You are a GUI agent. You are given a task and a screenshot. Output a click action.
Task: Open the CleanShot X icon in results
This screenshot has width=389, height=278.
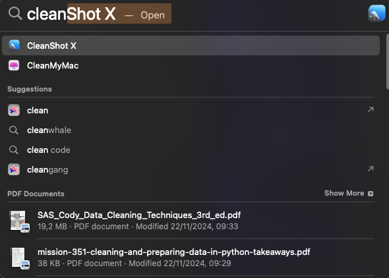pyautogui.click(x=14, y=45)
